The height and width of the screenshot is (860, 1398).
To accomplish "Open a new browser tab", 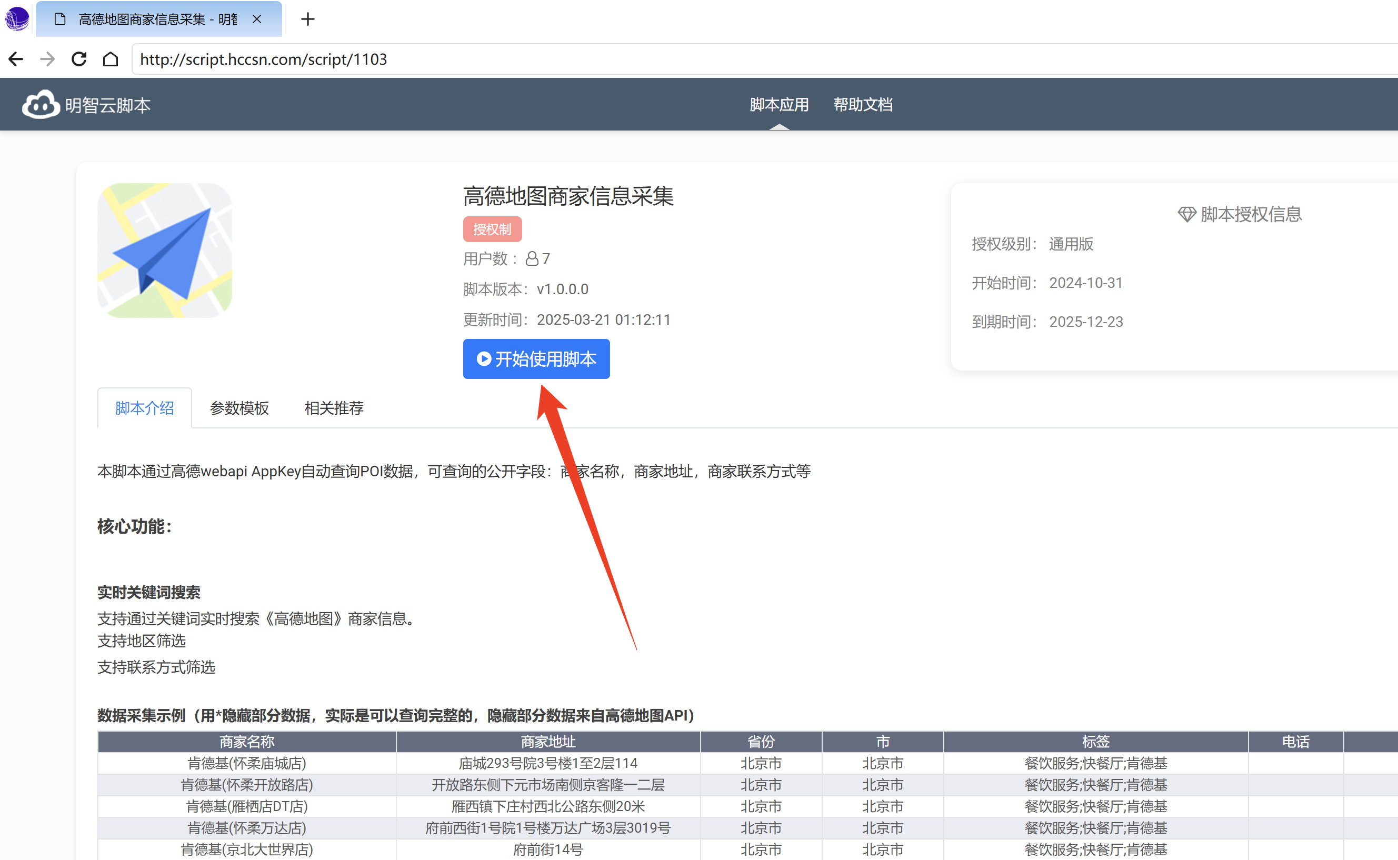I will coord(308,19).
